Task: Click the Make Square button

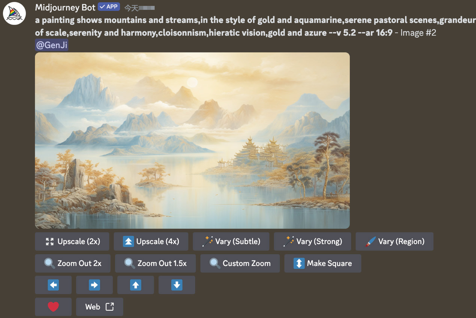Action: pos(323,263)
